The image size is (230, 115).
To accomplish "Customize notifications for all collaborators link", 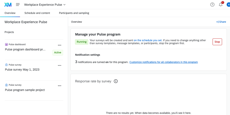I will coord(163,62).
